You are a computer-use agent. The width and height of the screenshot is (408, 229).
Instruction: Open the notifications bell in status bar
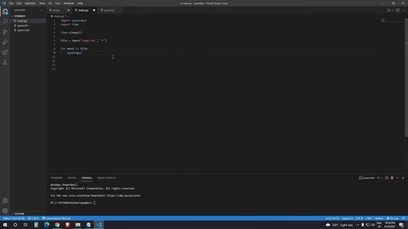point(403,218)
